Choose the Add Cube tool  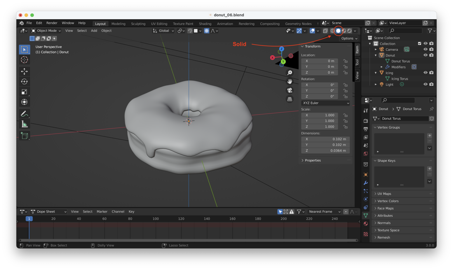25,136
